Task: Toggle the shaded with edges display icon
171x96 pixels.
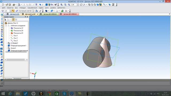Action: point(100,5)
